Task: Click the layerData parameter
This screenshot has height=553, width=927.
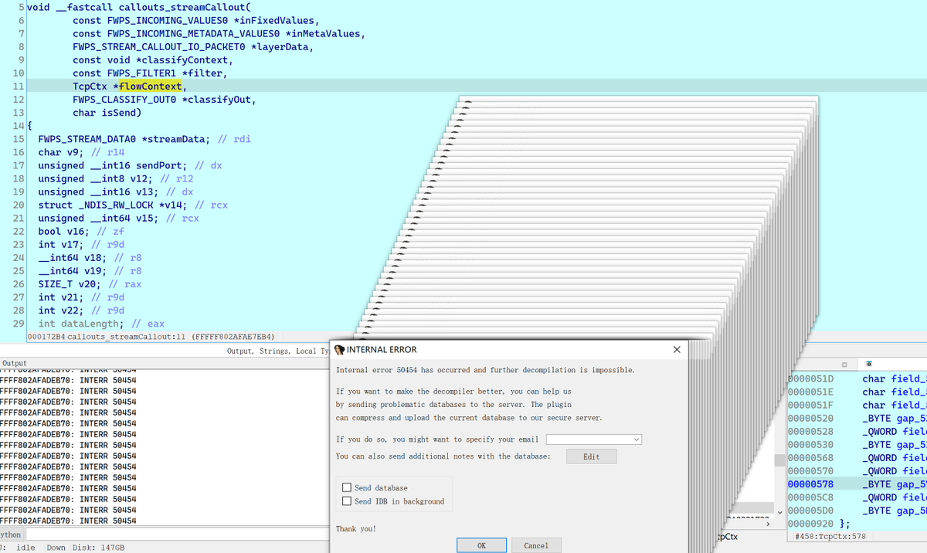Action: 285,46
